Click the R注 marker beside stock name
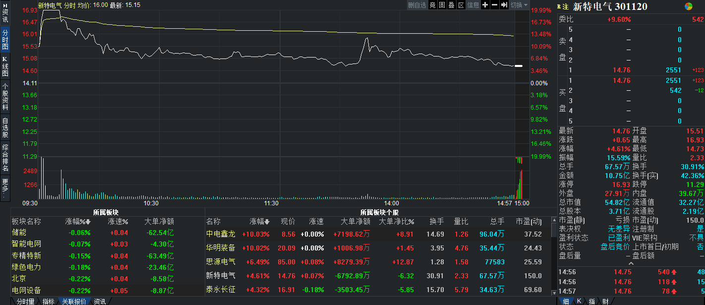705x305 pixels. pyautogui.click(x=563, y=6)
